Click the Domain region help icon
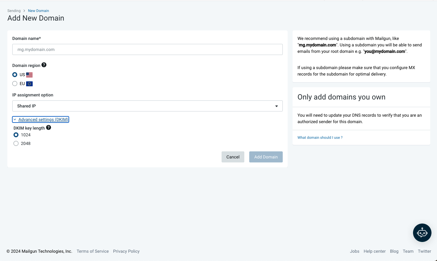The image size is (437, 261). click(x=44, y=65)
